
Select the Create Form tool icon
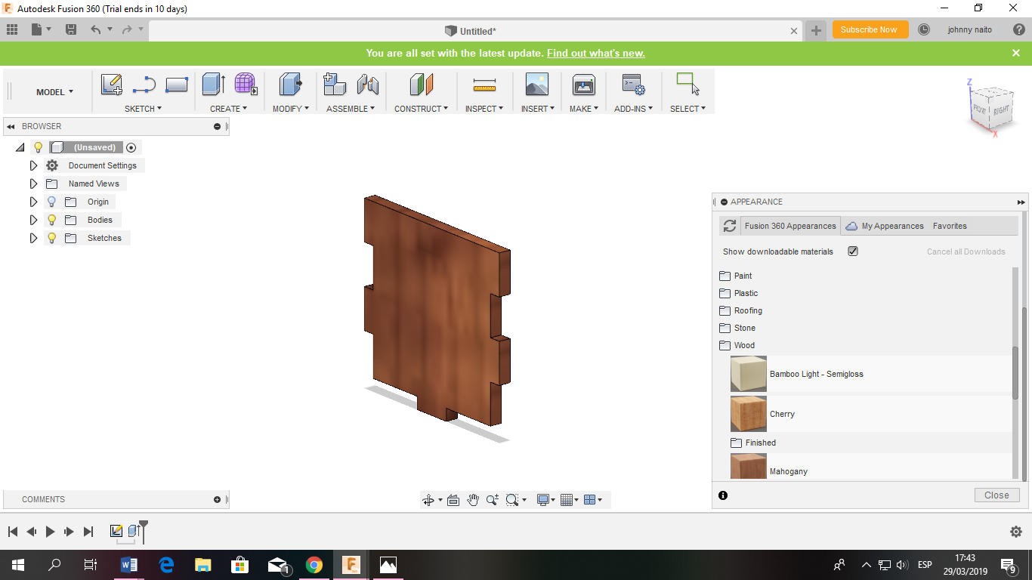pyautogui.click(x=246, y=84)
